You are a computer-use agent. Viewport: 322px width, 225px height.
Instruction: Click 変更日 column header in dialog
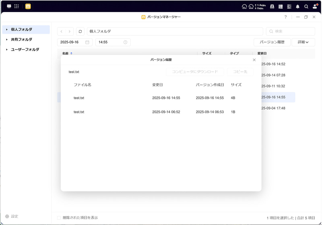tap(157, 85)
